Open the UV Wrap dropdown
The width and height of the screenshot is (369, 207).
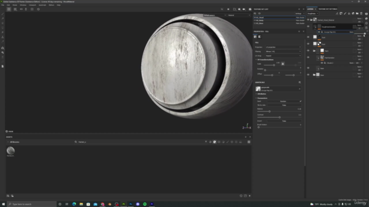(x=283, y=56)
